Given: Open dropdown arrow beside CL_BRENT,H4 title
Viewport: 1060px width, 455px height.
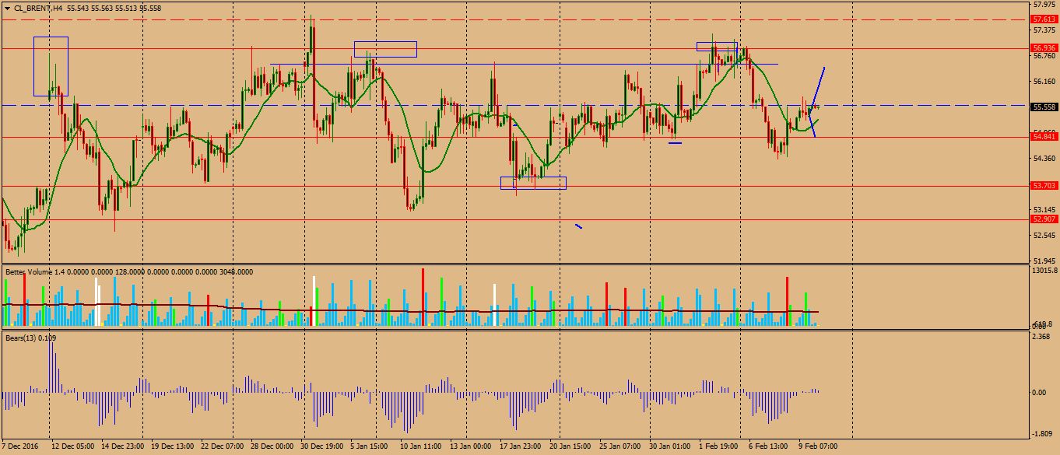Looking at the screenshot, I should [7, 7].
